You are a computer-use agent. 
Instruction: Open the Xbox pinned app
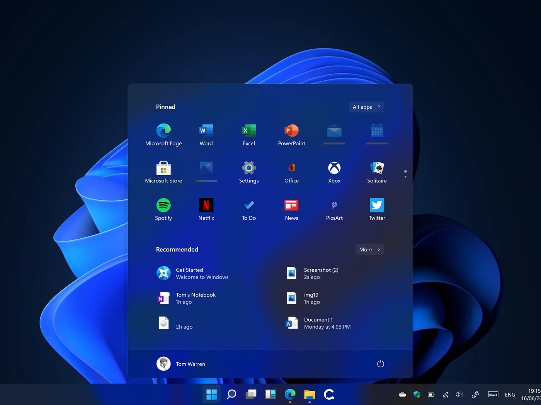[334, 172]
